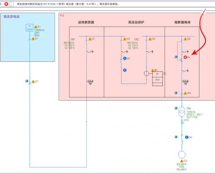Click the warning icon beside W9 cable
The width and height of the screenshot is (215, 174).
point(185,93)
